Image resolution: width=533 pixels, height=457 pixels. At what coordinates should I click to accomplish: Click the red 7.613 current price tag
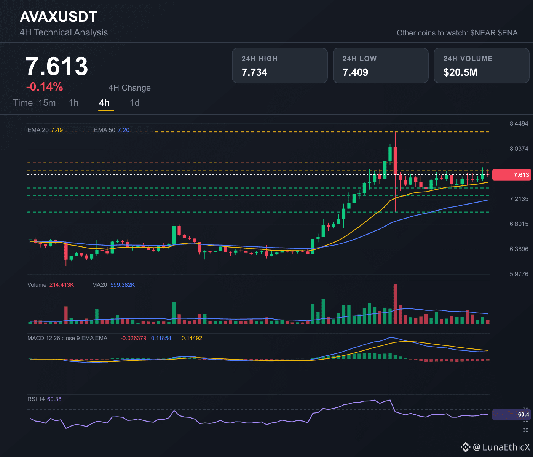pyautogui.click(x=511, y=175)
